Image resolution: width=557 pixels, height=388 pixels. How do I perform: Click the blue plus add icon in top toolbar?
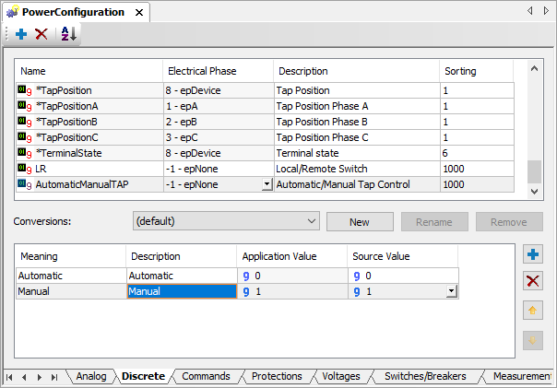[21, 34]
